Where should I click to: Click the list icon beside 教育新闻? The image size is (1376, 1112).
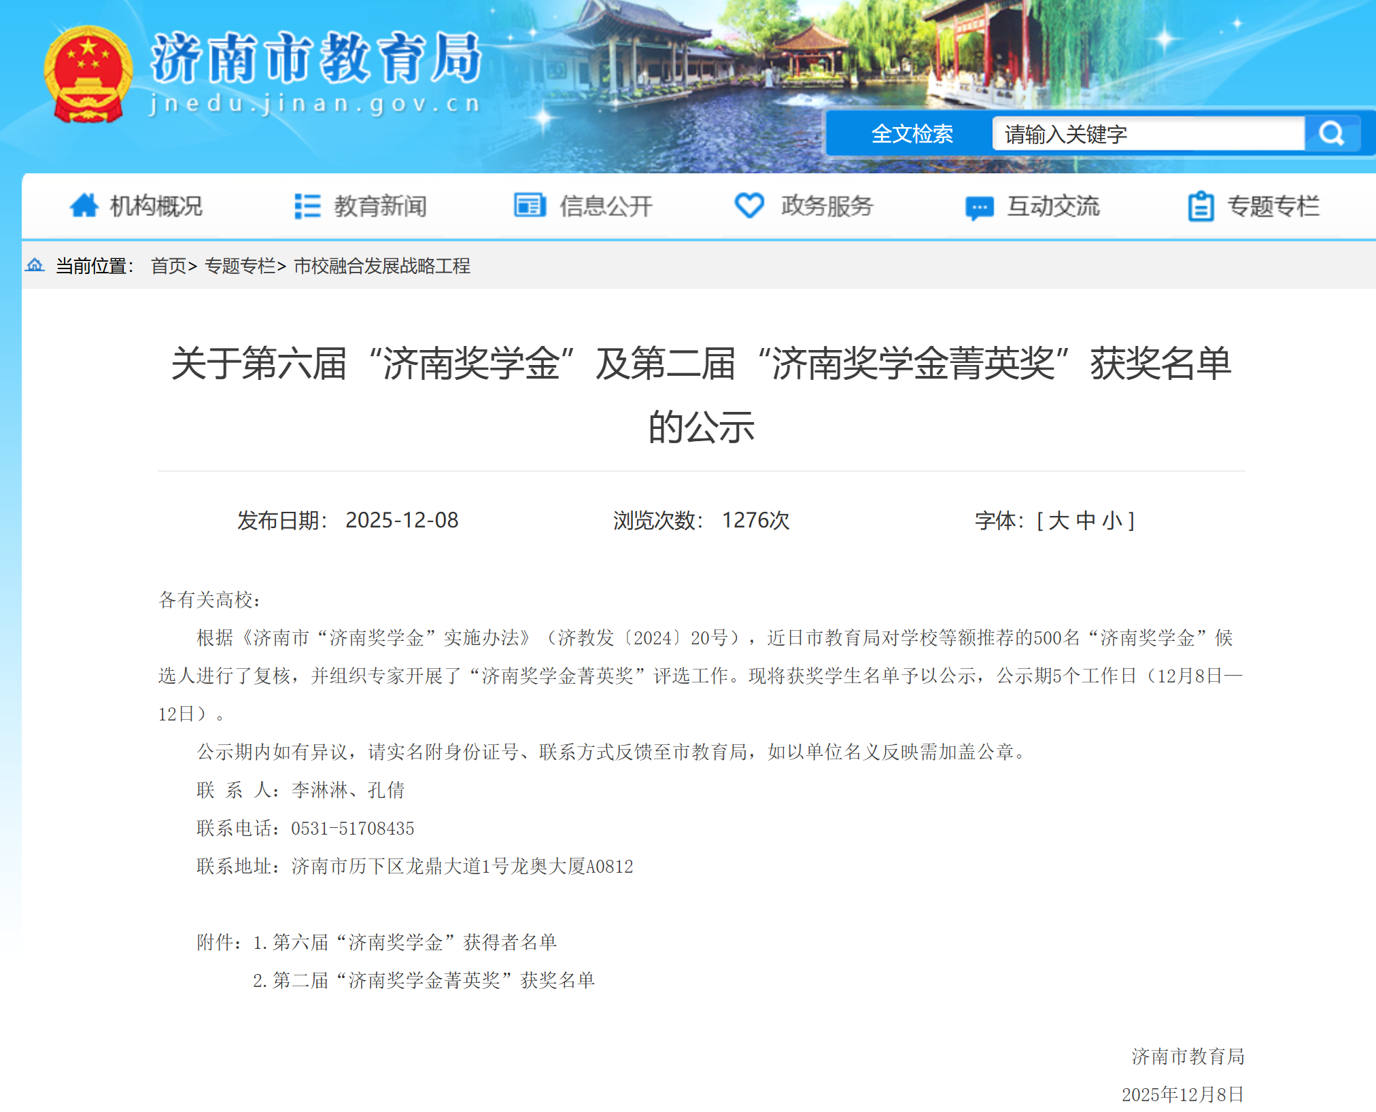[x=307, y=206]
